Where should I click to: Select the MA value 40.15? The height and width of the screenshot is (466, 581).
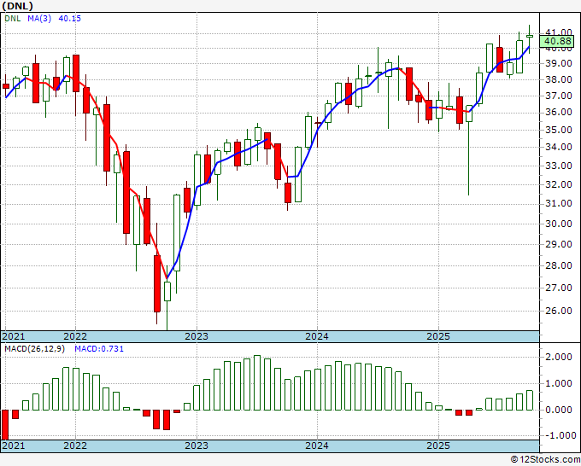(x=70, y=18)
